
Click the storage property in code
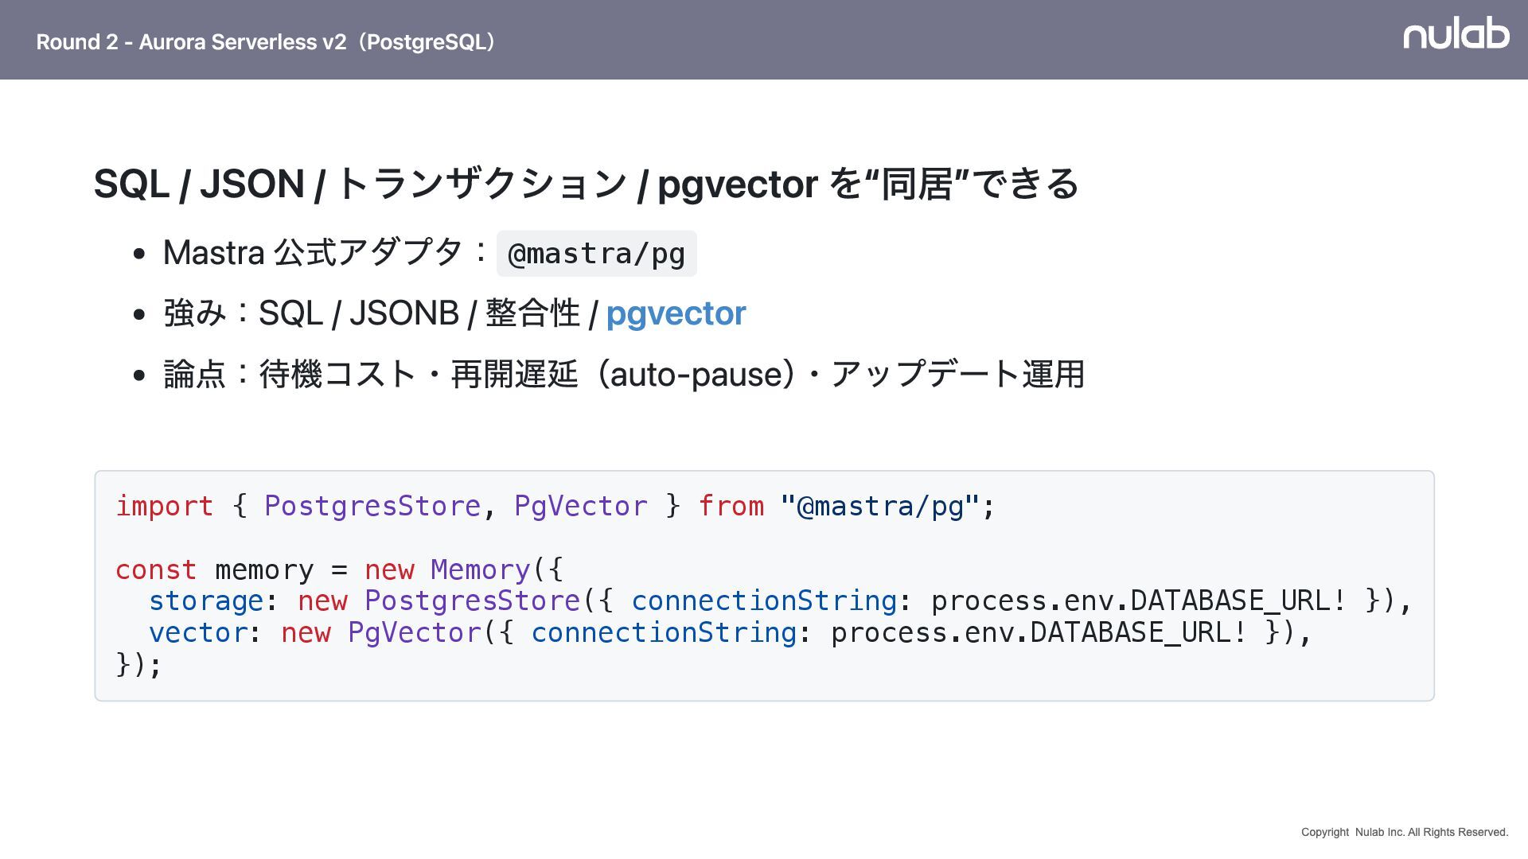tap(205, 601)
